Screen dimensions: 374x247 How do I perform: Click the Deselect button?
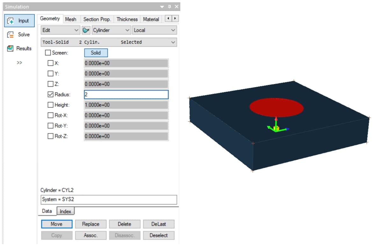point(158,235)
